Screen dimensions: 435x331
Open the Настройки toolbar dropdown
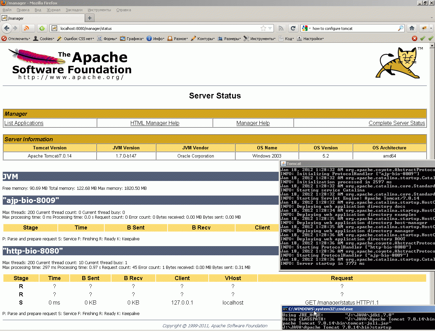click(310, 39)
